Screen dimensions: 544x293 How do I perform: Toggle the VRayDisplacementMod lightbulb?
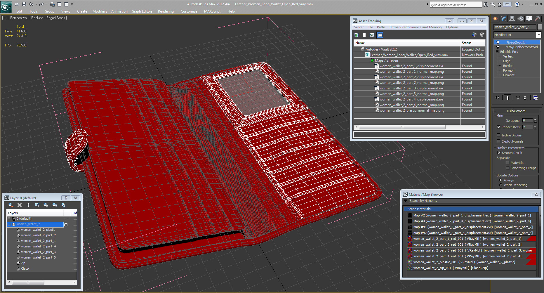click(498, 47)
